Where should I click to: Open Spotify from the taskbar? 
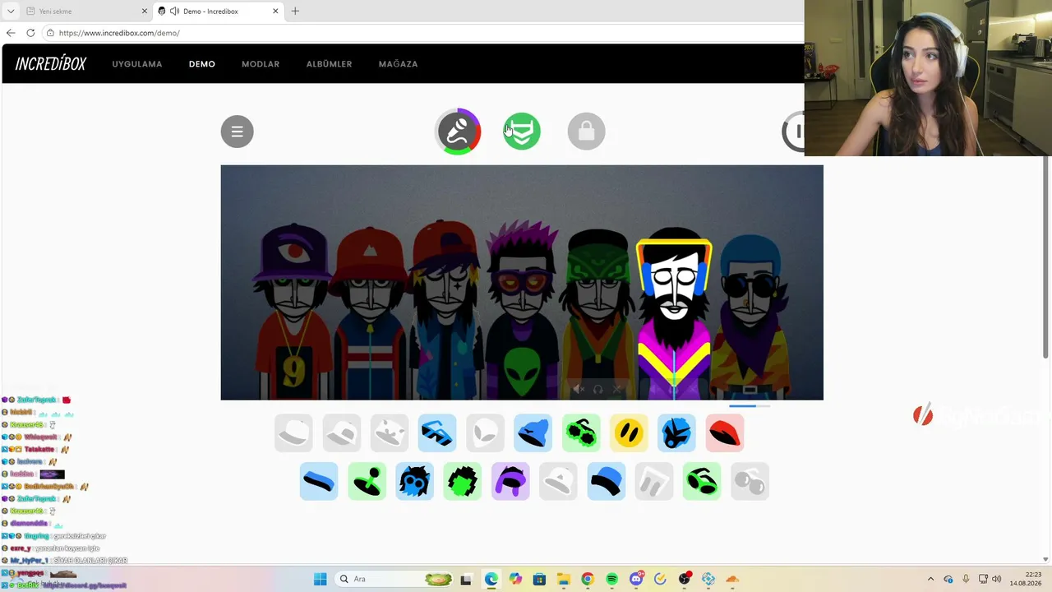point(611,579)
